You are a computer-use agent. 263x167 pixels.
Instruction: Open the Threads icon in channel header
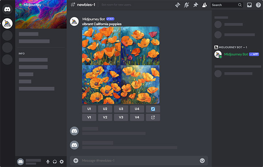pos(178,5)
